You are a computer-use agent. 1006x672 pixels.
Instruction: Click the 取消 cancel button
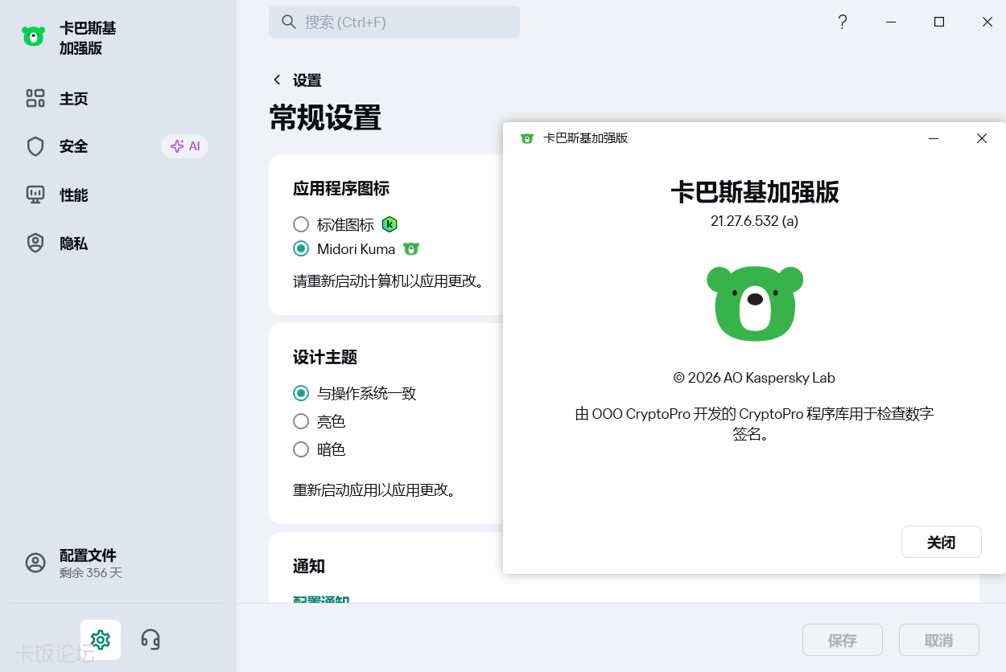pos(939,640)
